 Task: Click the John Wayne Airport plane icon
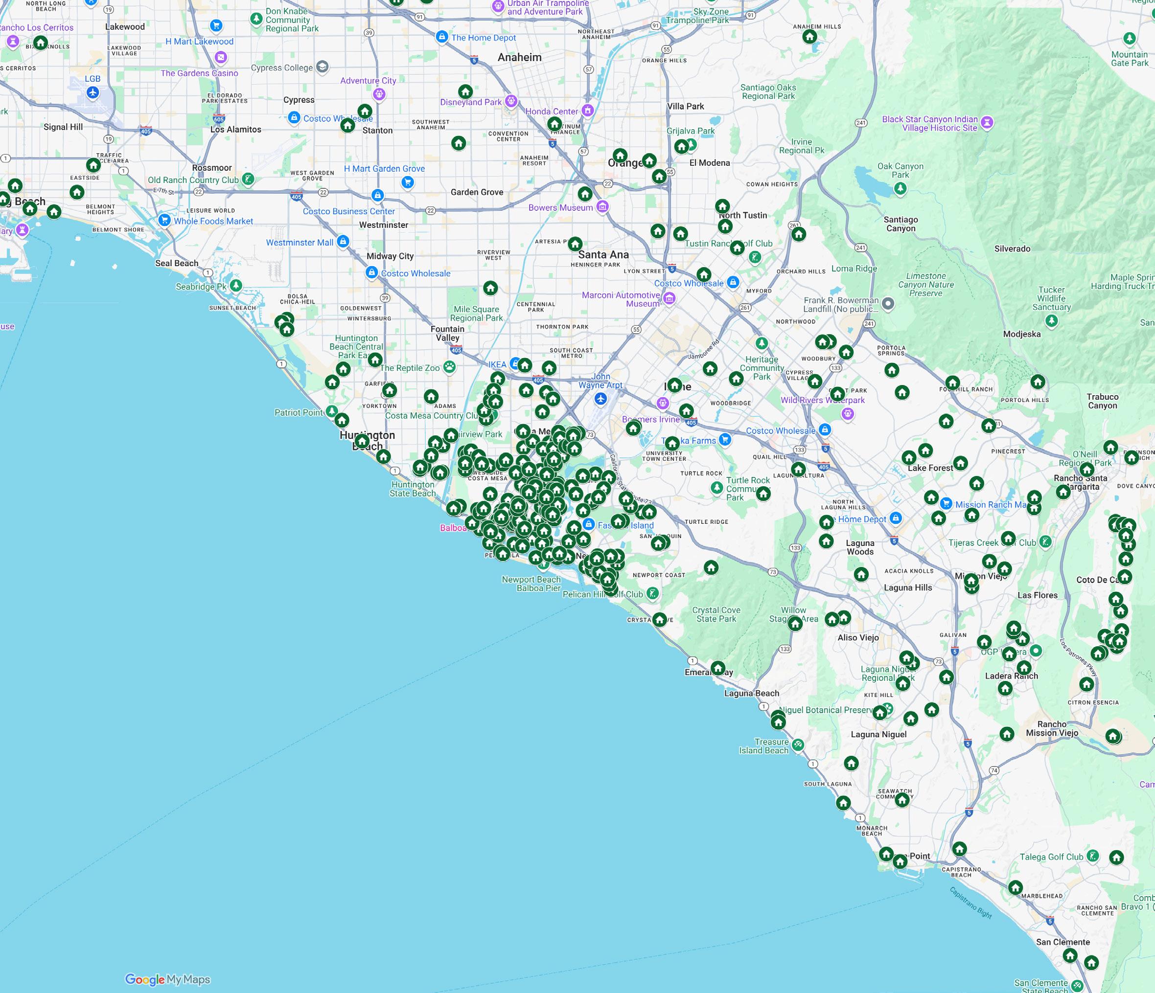point(601,399)
